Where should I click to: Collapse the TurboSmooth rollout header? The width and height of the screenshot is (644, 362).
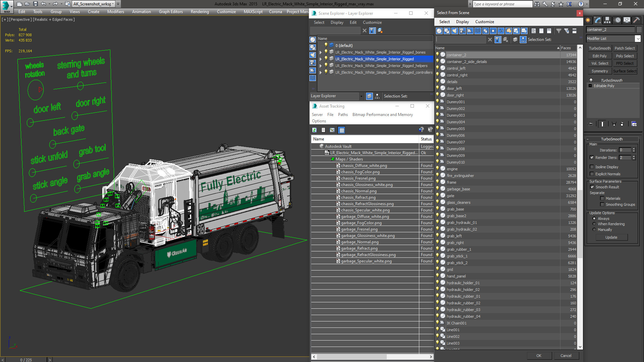tap(611, 139)
